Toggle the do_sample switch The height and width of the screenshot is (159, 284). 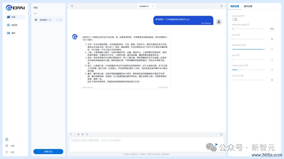click(x=235, y=19)
